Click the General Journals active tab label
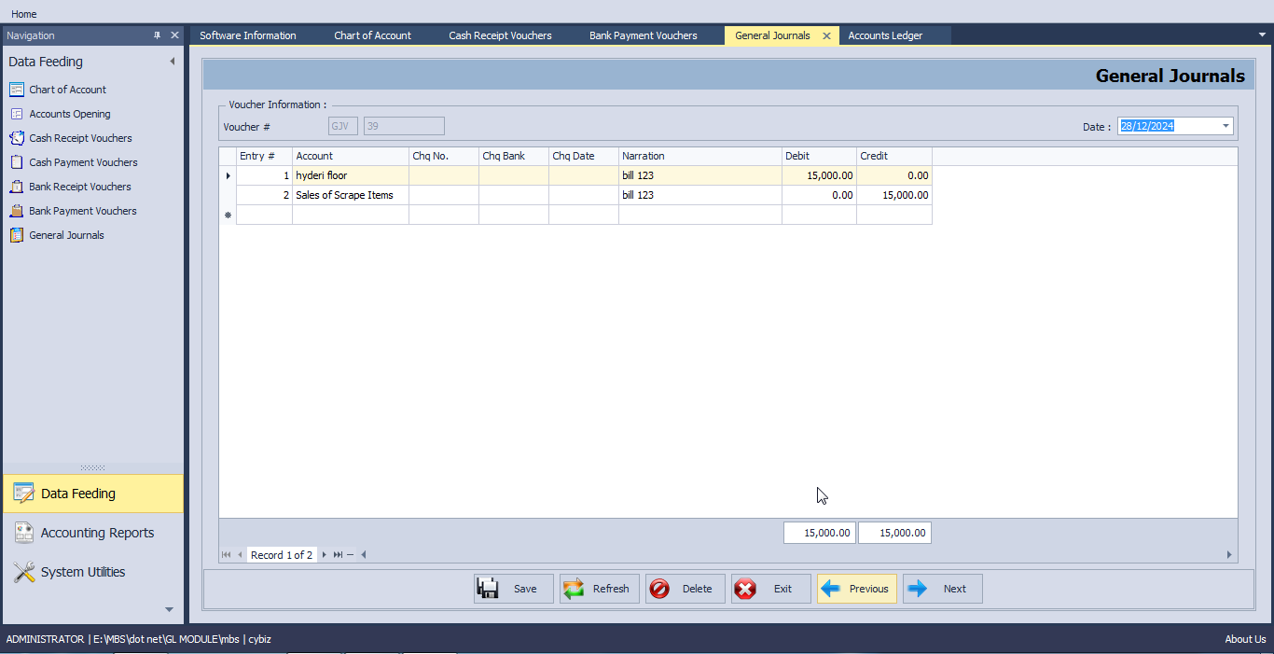1274x654 pixels. pyautogui.click(x=772, y=35)
